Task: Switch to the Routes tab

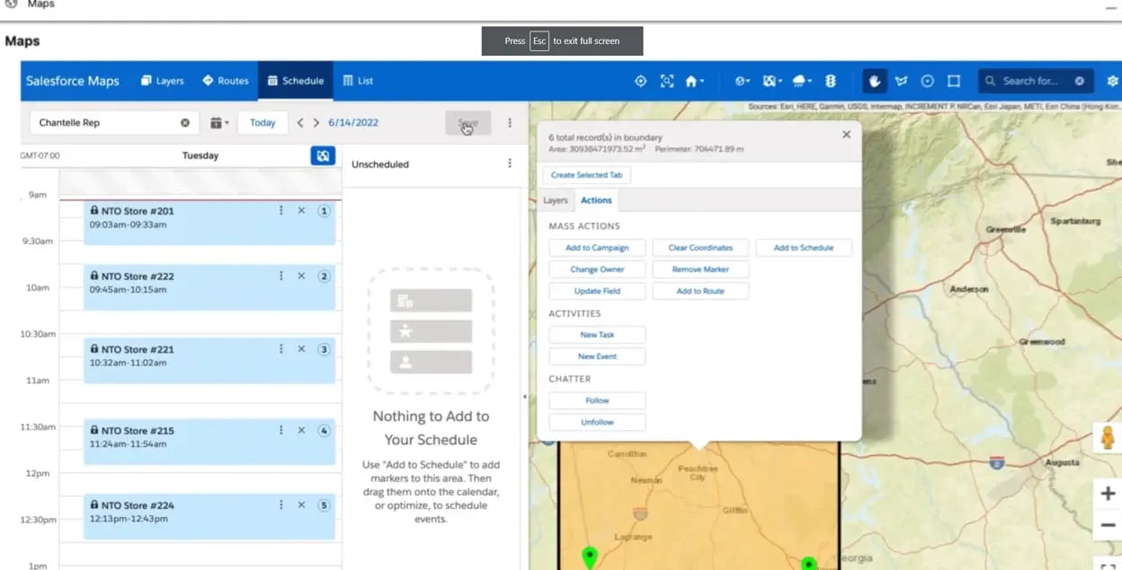Action: point(226,81)
